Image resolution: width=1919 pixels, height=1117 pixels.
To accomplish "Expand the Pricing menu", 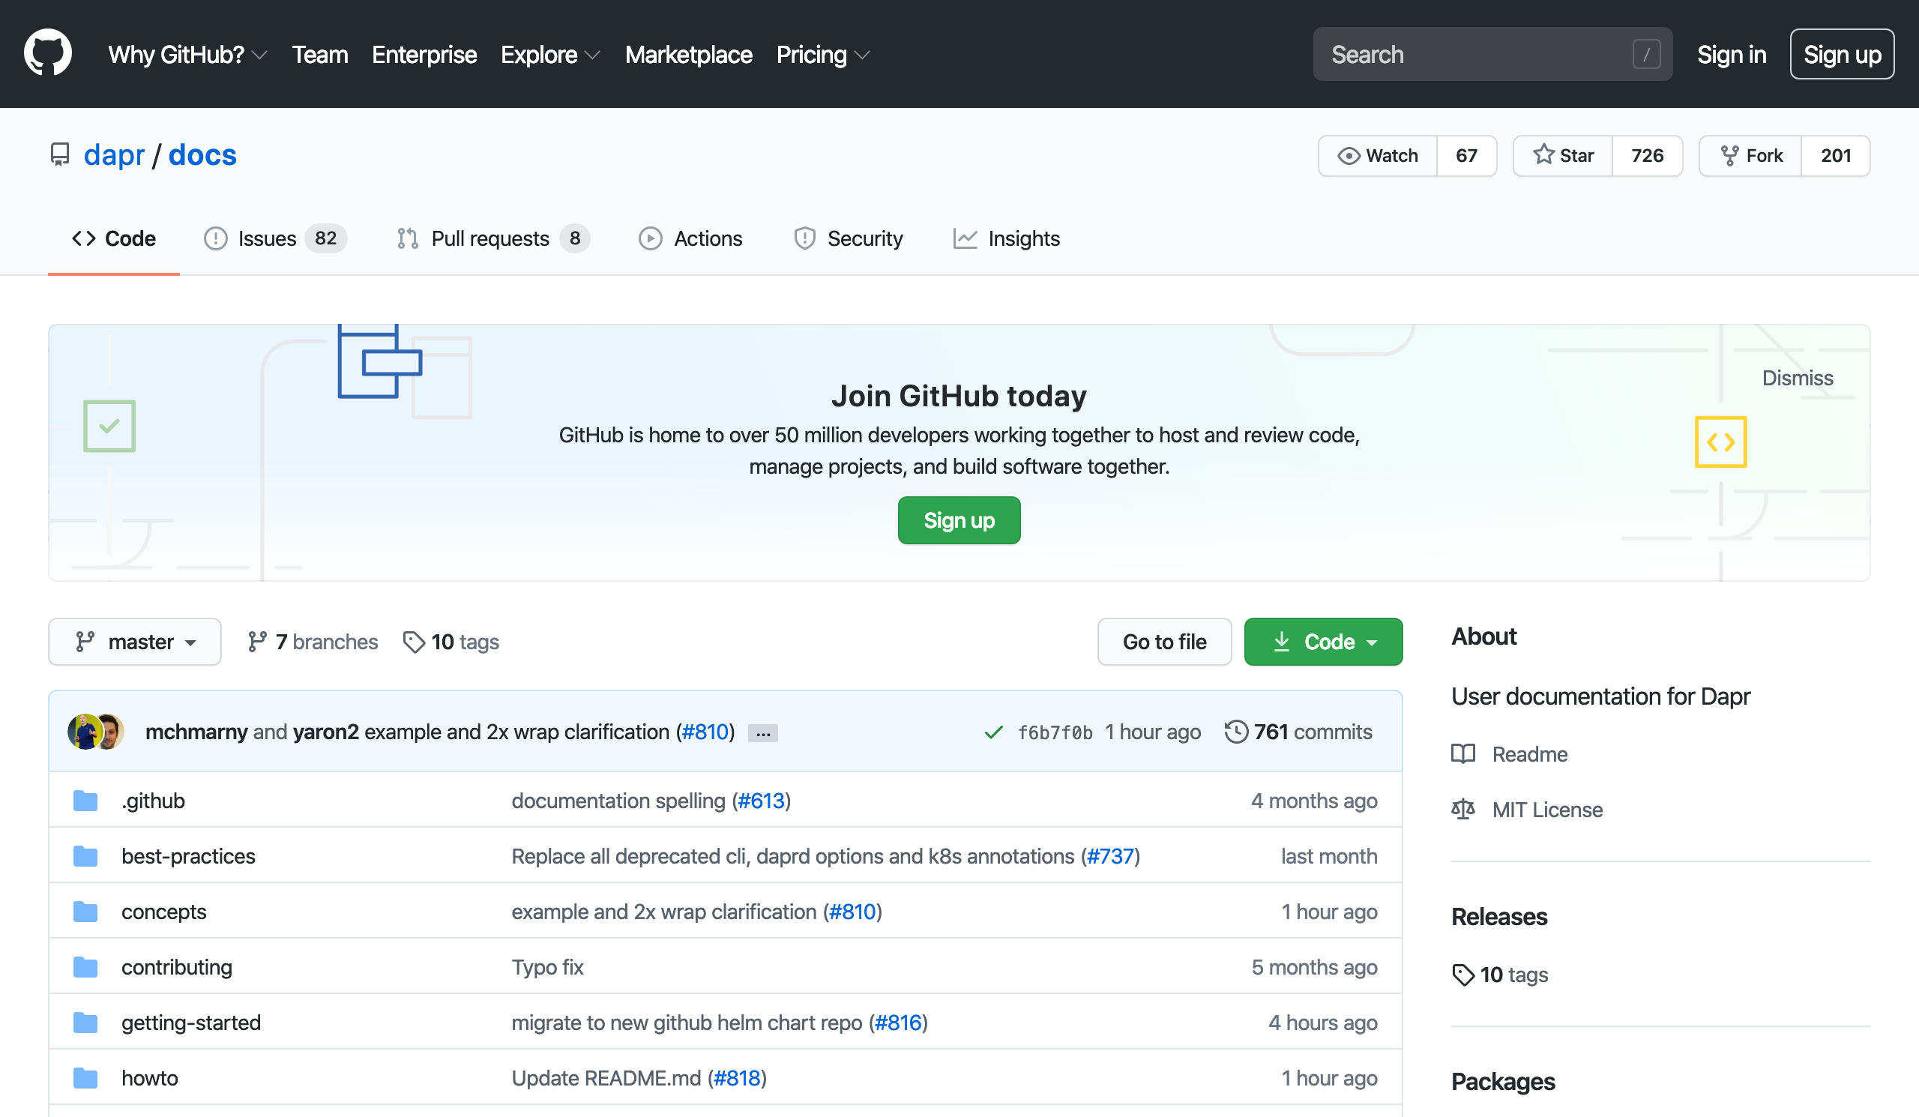I will [x=822, y=54].
